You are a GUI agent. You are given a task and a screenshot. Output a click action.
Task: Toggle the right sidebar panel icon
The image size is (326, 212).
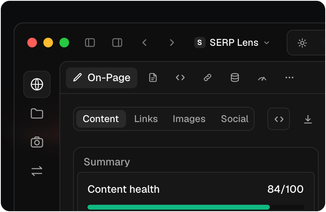point(117,43)
